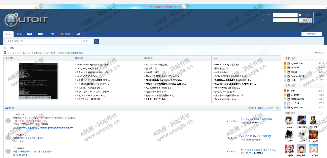Screen dimensions: 327x158
Task: Click the AU3交流 section heading
Action: (9, 108)
